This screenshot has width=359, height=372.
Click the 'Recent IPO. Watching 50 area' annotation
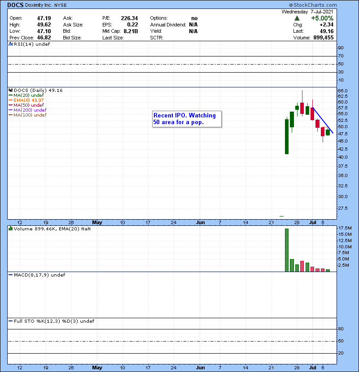tap(187, 119)
